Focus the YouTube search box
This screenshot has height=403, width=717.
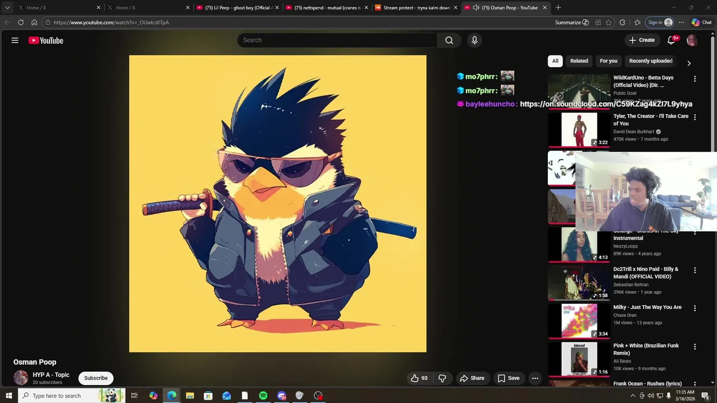pyautogui.click(x=337, y=40)
